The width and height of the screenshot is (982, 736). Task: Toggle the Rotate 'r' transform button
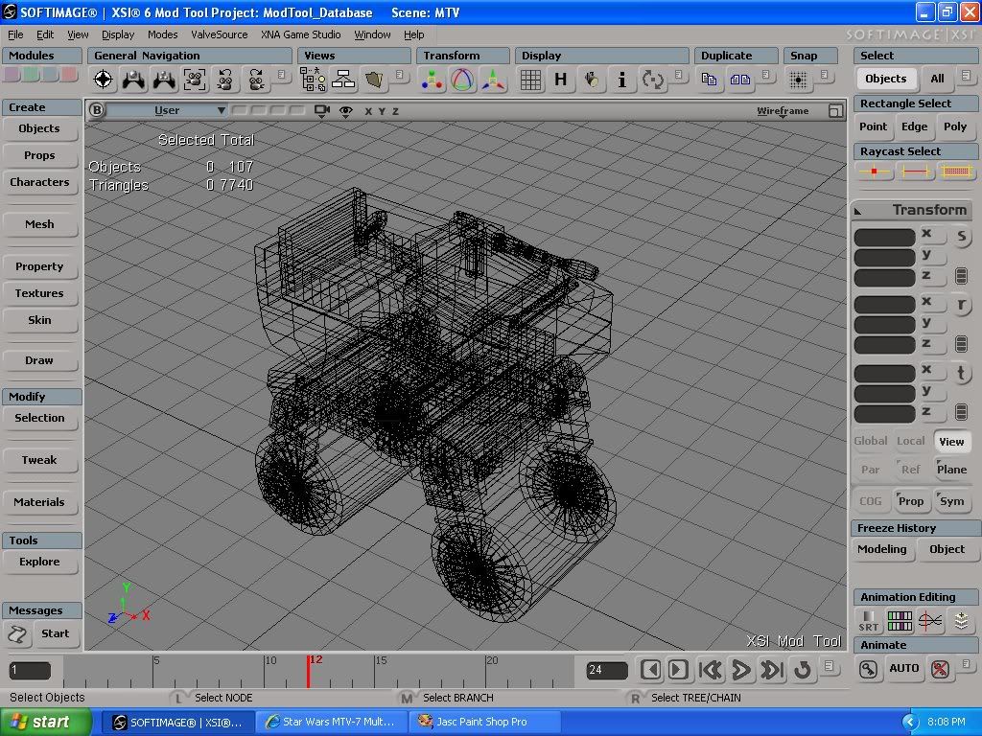point(961,305)
